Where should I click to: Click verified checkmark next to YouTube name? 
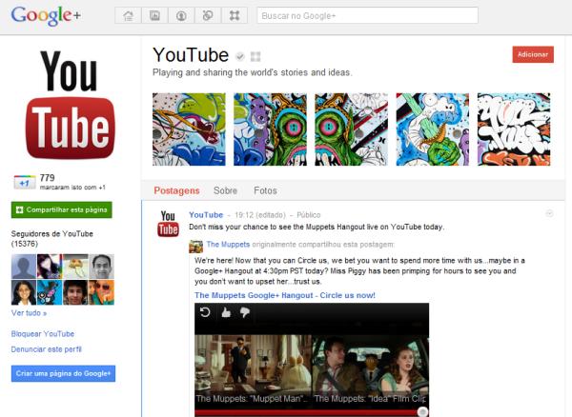click(x=239, y=56)
